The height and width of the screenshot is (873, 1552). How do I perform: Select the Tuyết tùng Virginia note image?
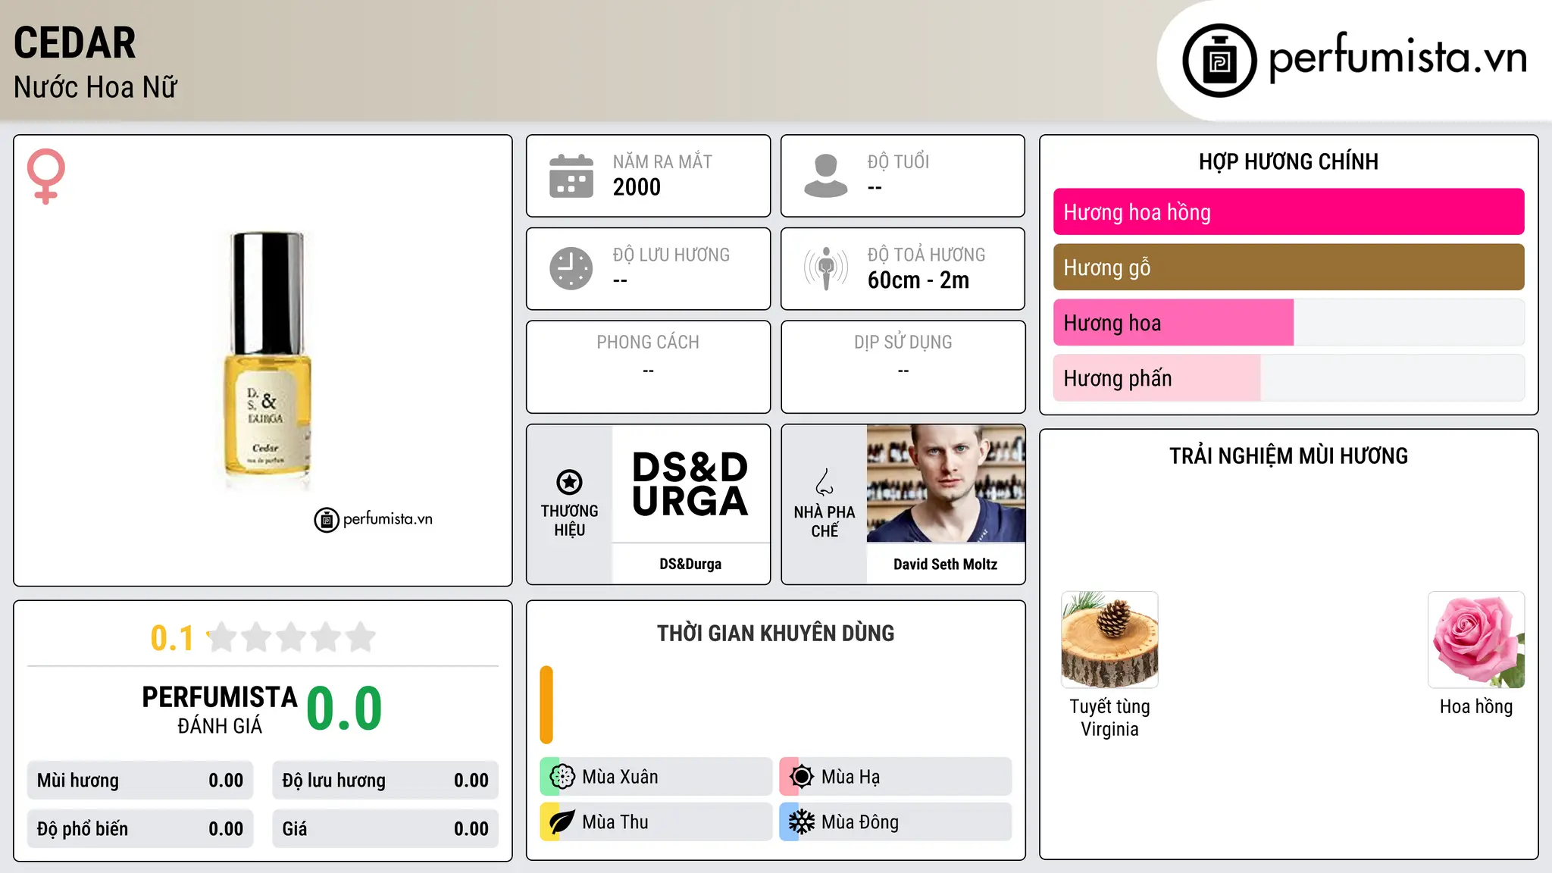(1109, 640)
